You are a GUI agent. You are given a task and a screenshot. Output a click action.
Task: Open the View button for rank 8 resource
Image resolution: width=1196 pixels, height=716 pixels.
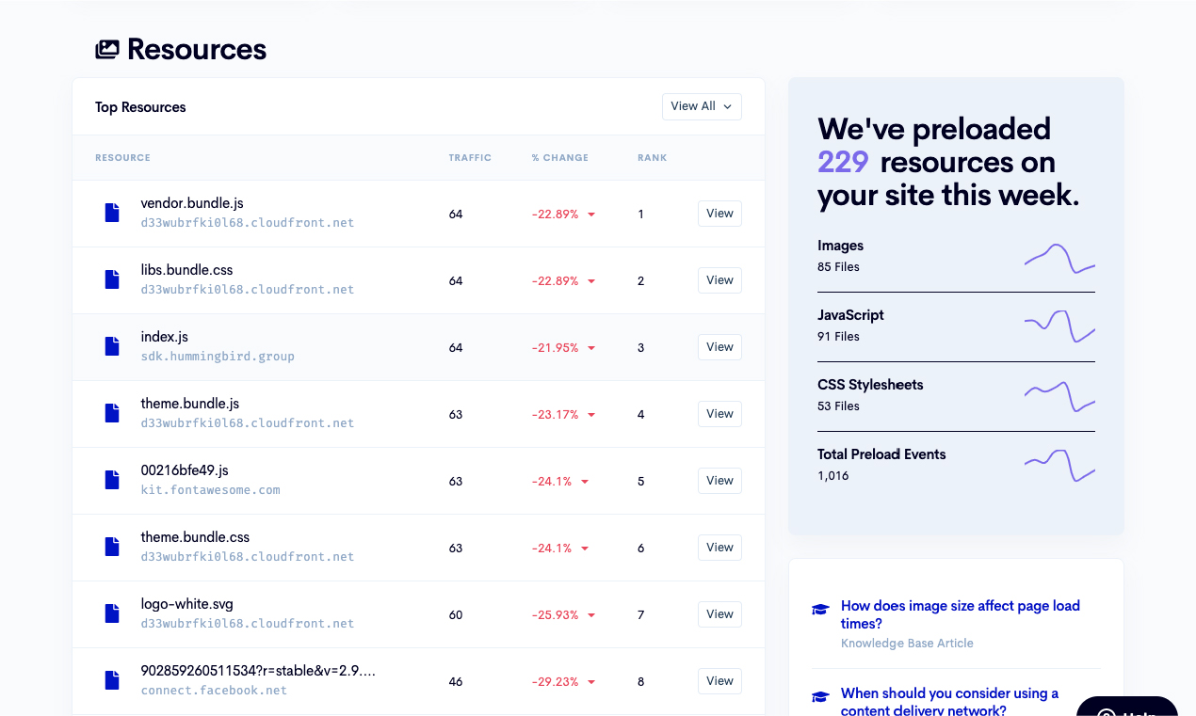tap(719, 681)
